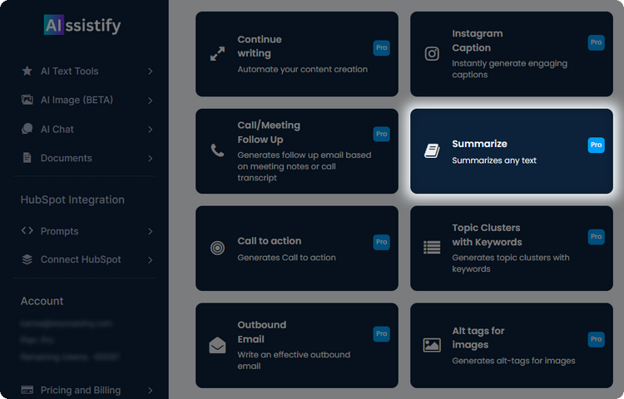The width and height of the screenshot is (624, 399).
Task: Click the book icon on the Summarize card
Action: pos(432,151)
